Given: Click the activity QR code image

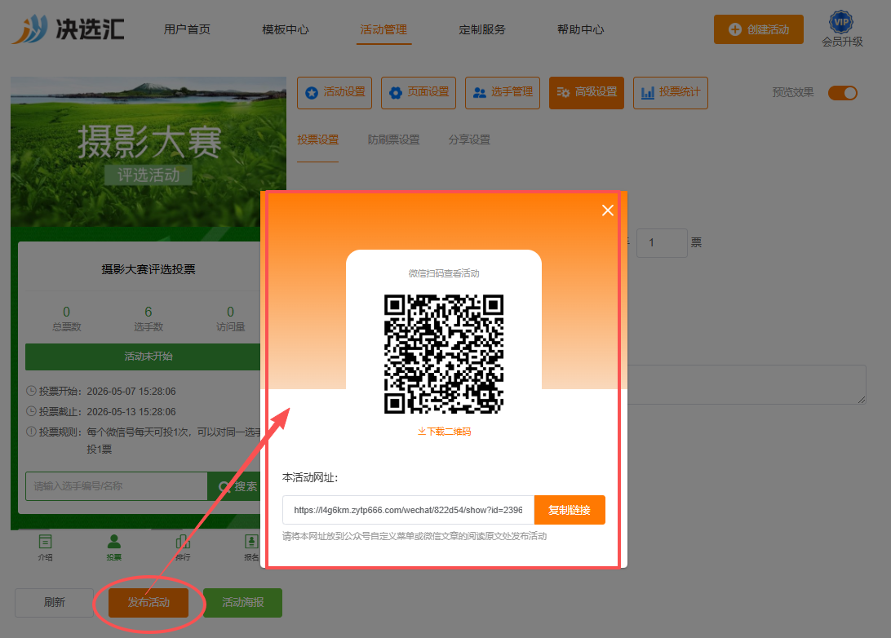Looking at the screenshot, I should point(444,354).
